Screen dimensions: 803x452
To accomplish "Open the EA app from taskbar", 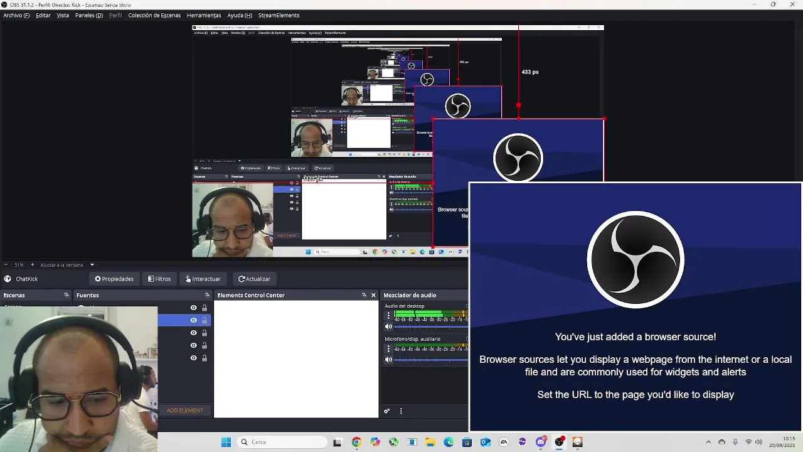I will [504, 442].
